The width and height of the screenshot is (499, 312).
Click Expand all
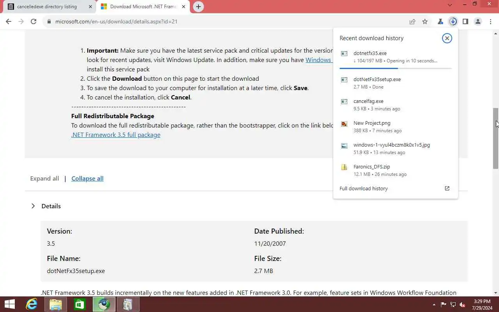pyautogui.click(x=44, y=178)
